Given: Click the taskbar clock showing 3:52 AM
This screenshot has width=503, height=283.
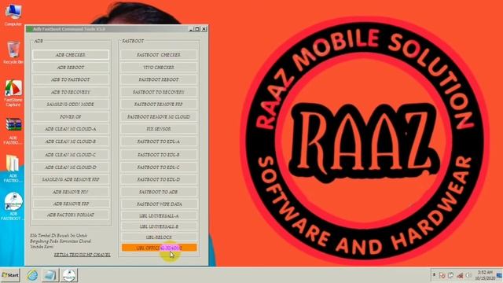Looking at the screenshot, I should pos(485,275).
